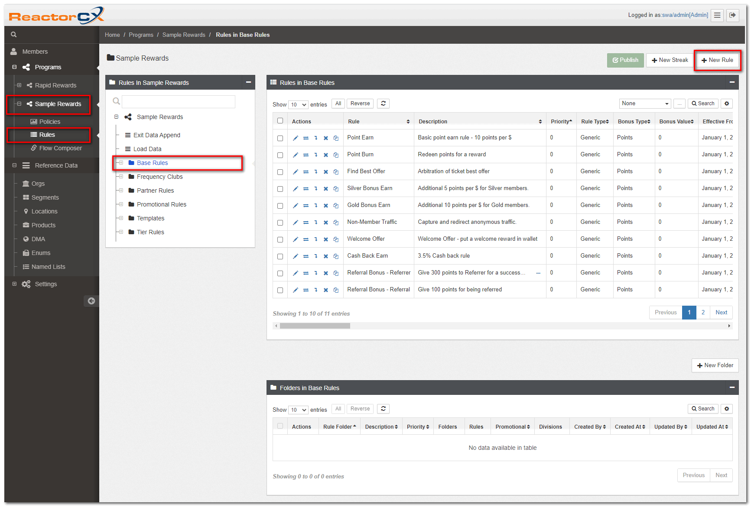The image size is (751, 507).
Task: Check the box for Silver Bonus Earn
Action: tap(280, 189)
